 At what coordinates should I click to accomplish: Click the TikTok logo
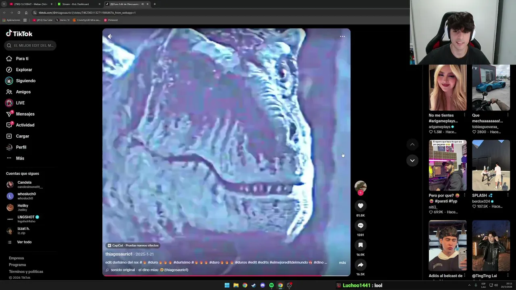19,33
